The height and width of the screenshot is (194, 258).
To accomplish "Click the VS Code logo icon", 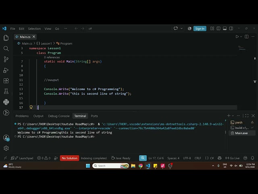I will [x=4, y=29].
